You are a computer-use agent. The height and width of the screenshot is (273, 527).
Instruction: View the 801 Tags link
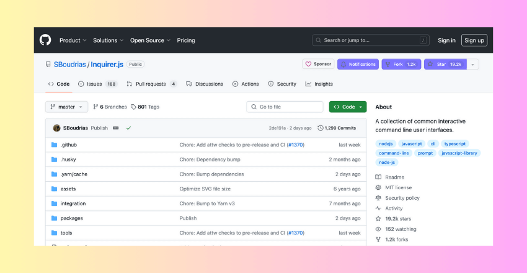coord(145,107)
